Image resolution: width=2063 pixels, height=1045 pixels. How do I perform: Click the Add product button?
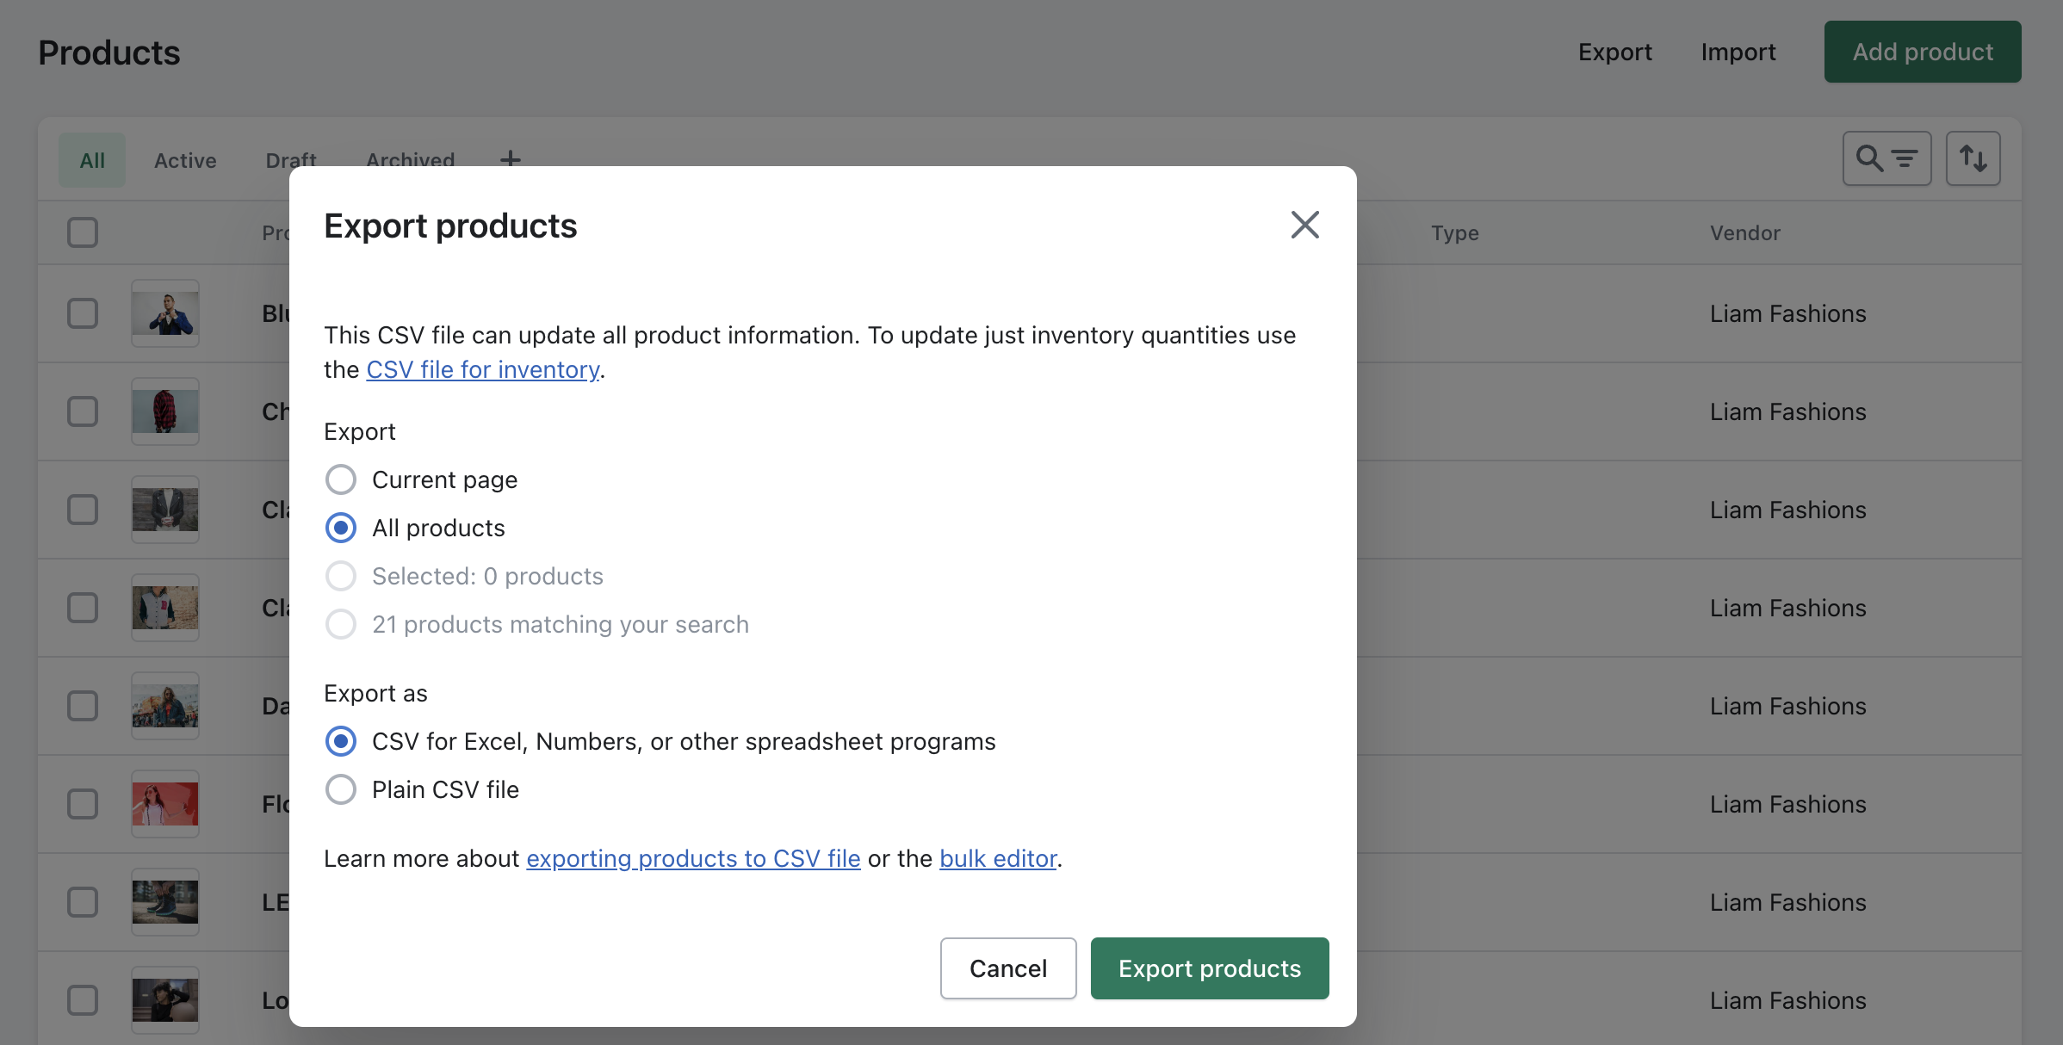[1922, 52]
